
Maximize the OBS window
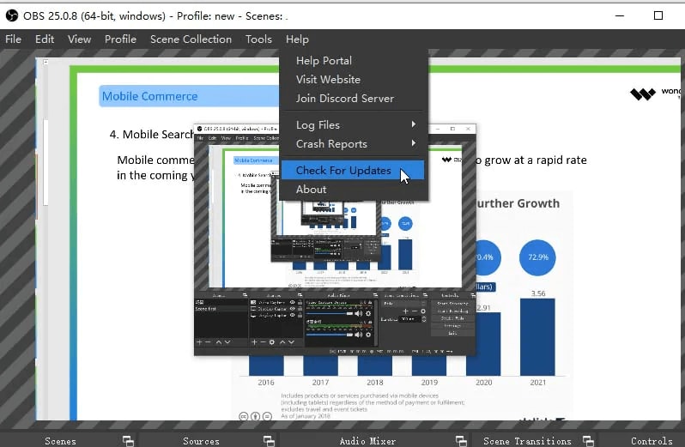tap(658, 15)
